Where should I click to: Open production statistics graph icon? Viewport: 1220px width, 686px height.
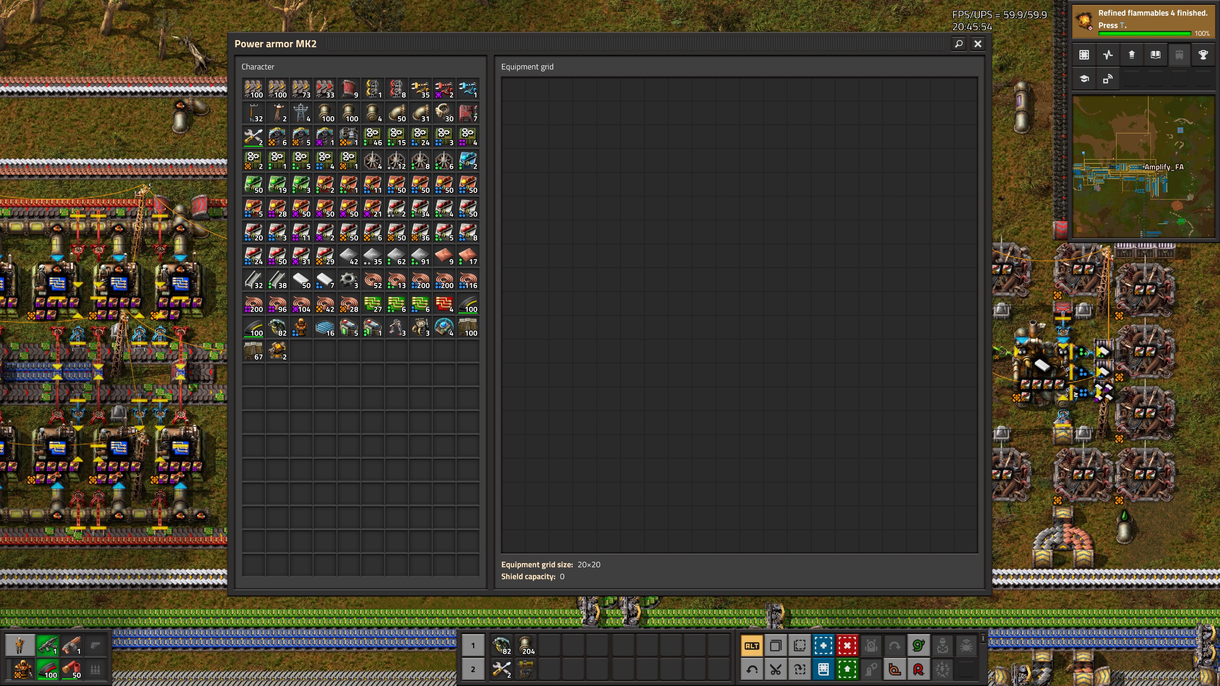click(1108, 55)
